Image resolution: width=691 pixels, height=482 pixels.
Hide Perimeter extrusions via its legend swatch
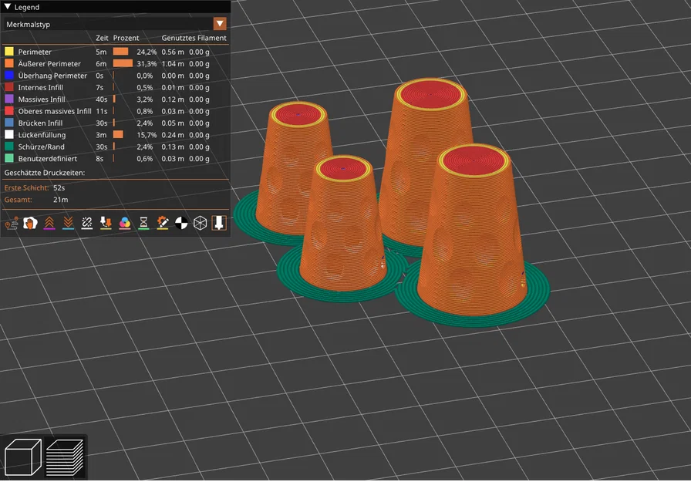tap(8, 52)
